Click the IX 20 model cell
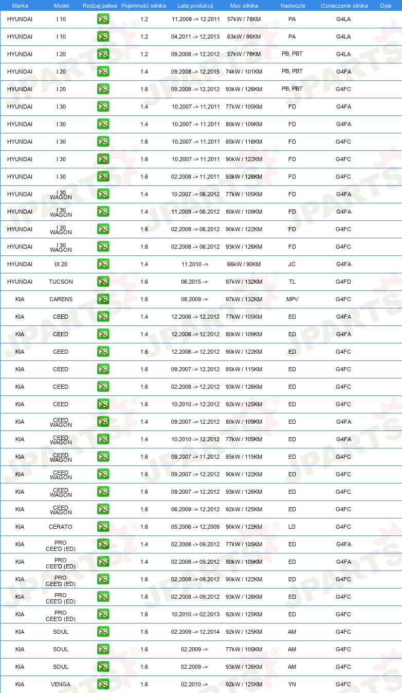Screen dimensions: 402x693 tap(61, 264)
